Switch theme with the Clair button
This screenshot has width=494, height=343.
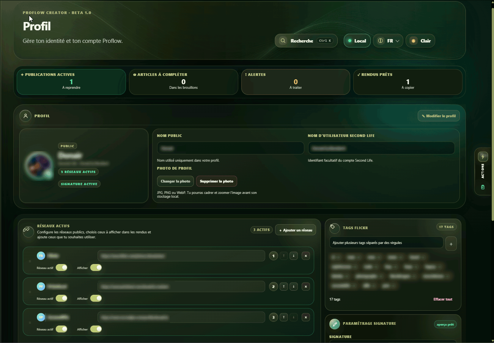(x=420, y=41)
